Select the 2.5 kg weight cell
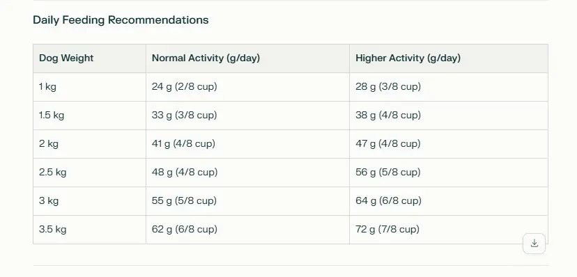This screenshot has height=277, width=577. pyautogui.click(x=89, y=173)
